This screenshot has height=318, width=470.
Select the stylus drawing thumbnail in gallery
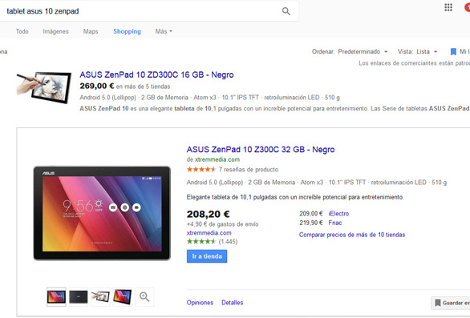coord(100,296)
